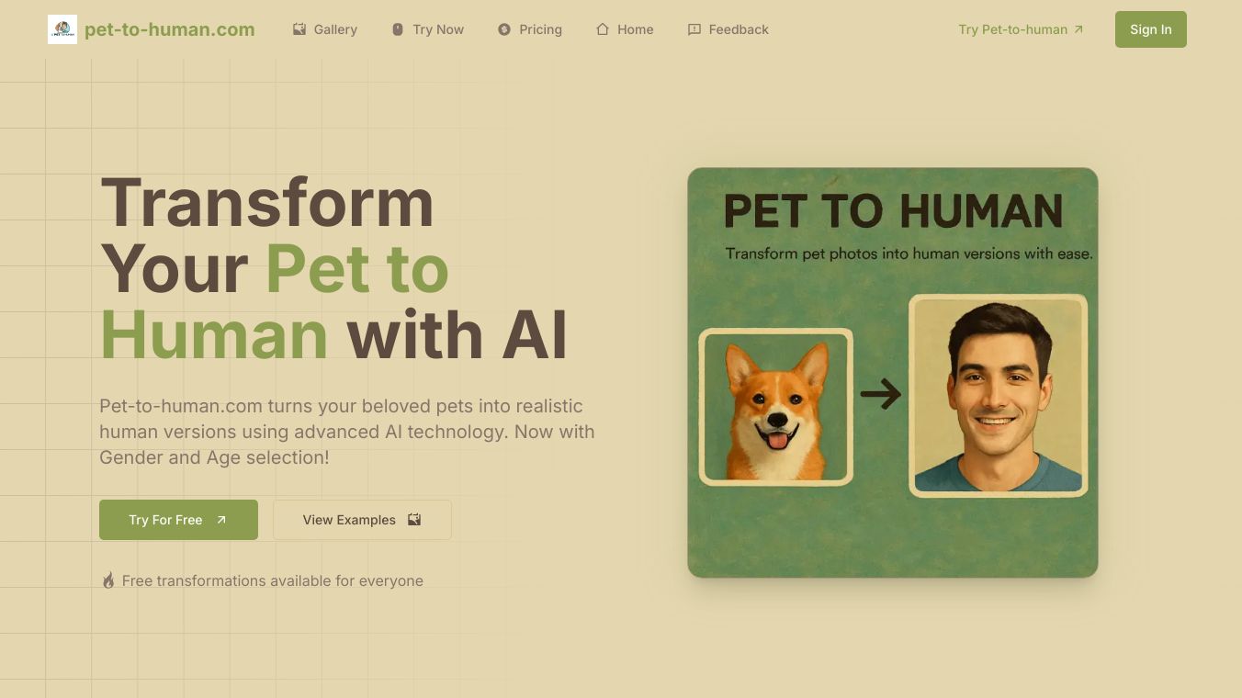Click the View Examples button
This screenshot has height=698, width=1242.
pyautogui.click(x=362, y=520)
